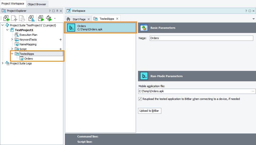Run the project with the Run Project icon
This screenshot has width=256, height=145.
41,18
